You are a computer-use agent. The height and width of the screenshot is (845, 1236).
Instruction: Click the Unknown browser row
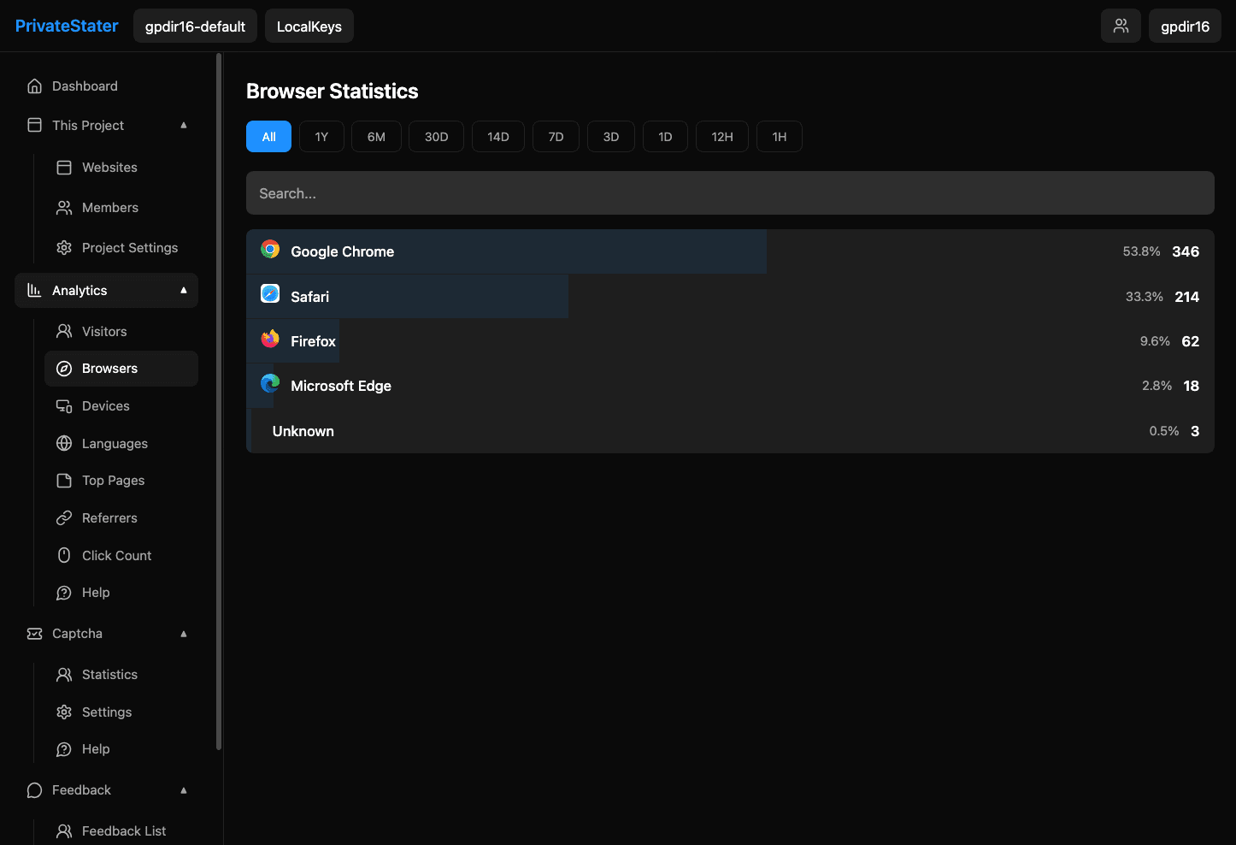coord(730,431)
